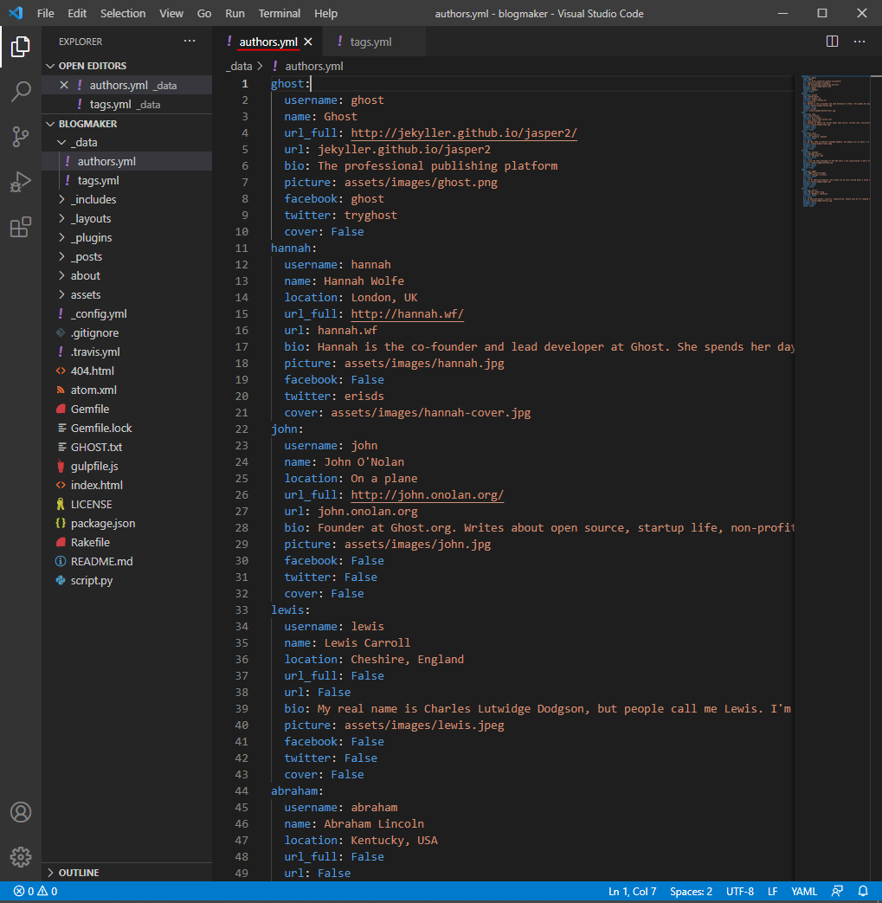
Task: Close authors.yml in Open Editors list
Action: point(64,85)
